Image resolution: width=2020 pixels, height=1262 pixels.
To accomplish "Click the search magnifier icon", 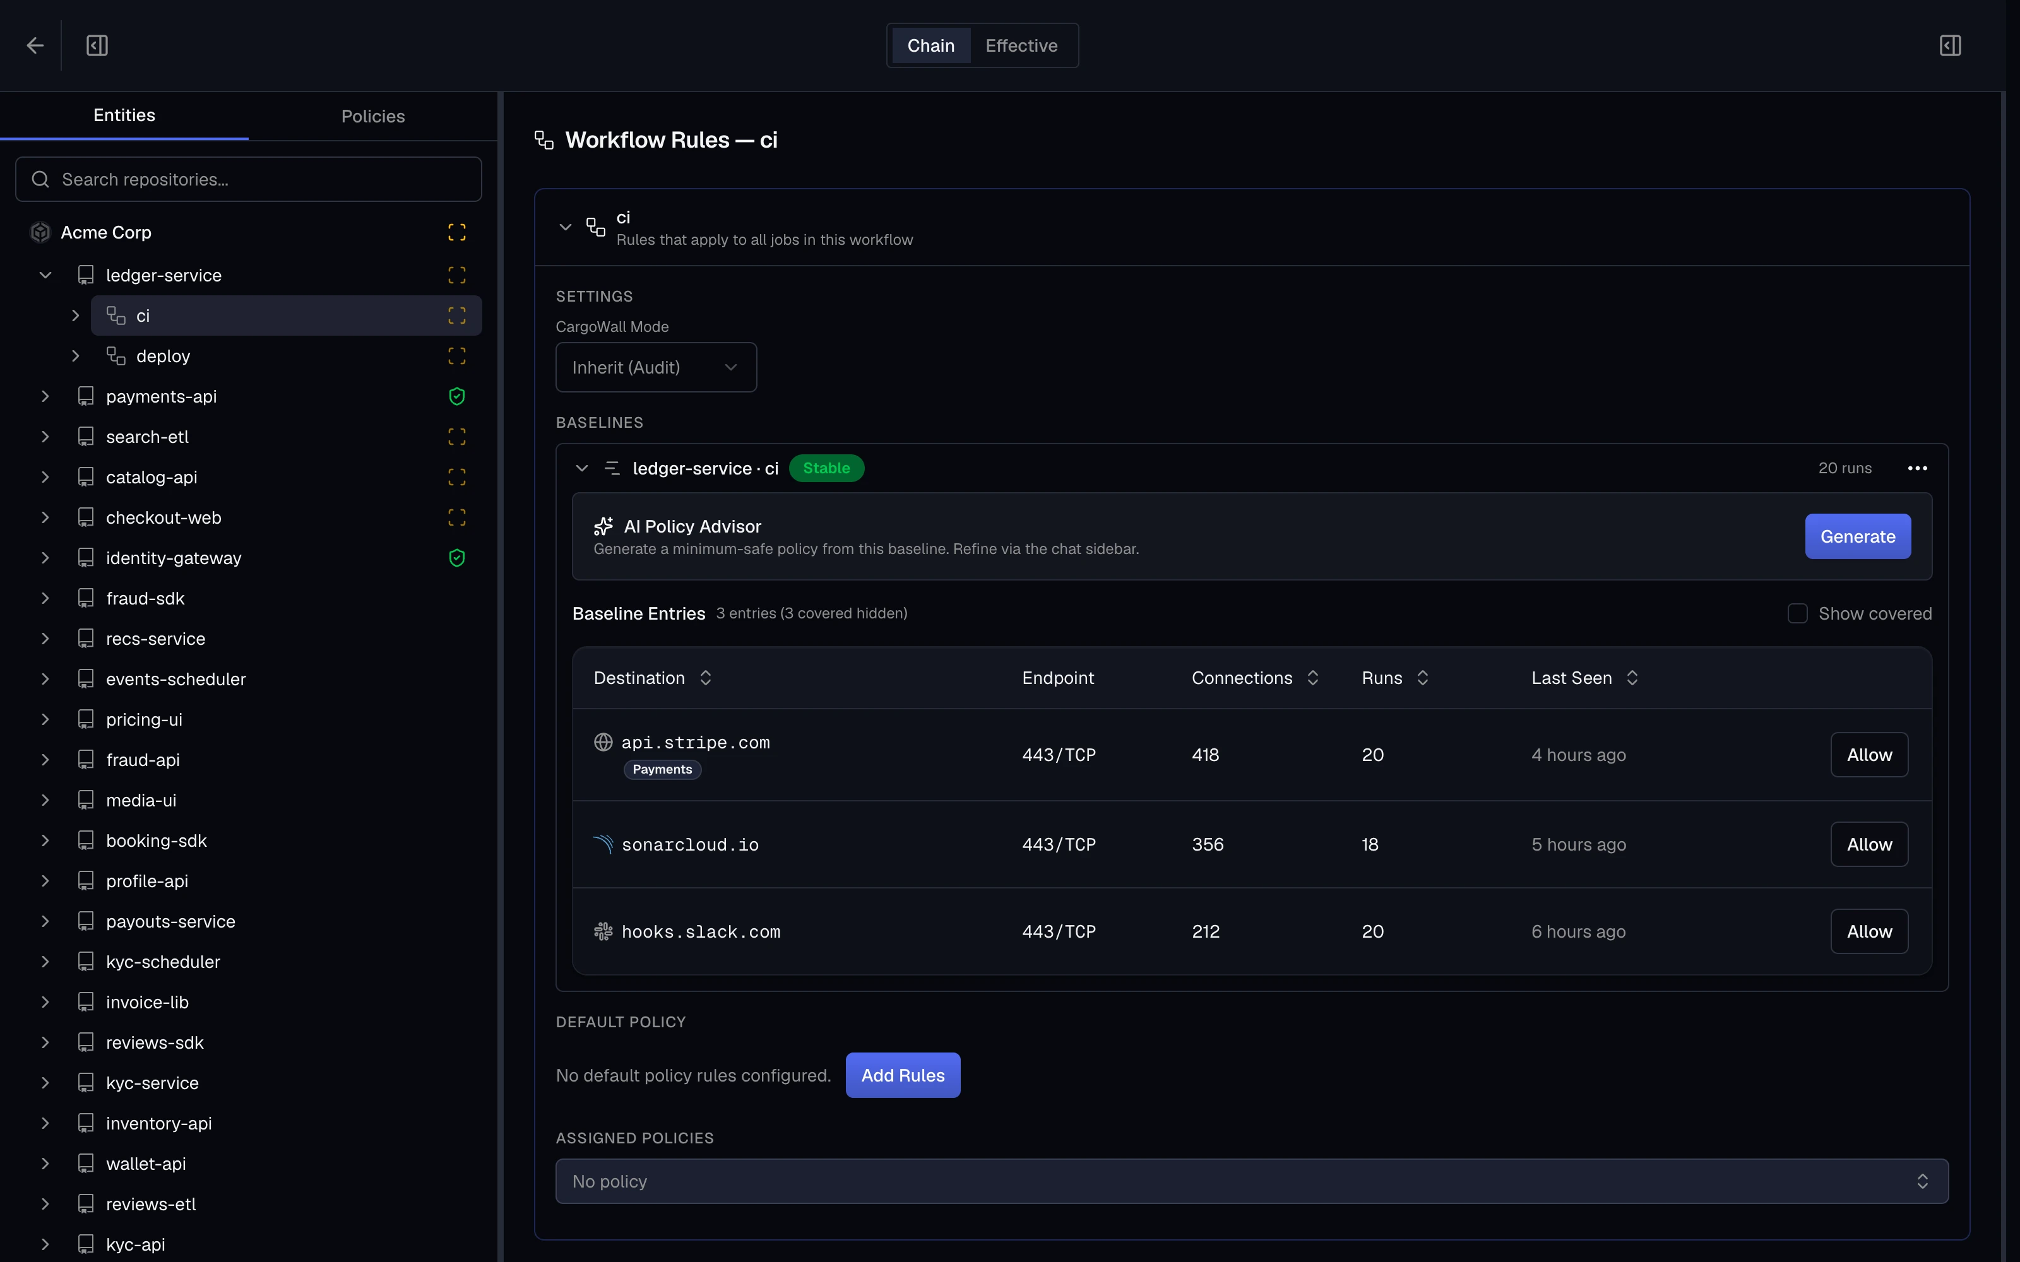I will click(40, 179).
